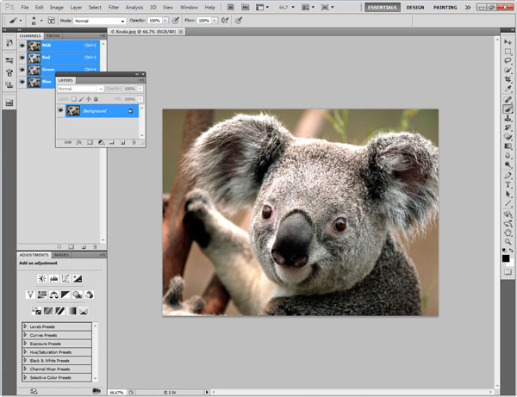Click the foreground color swatch
517x397 pixels.
click(505, 257)
